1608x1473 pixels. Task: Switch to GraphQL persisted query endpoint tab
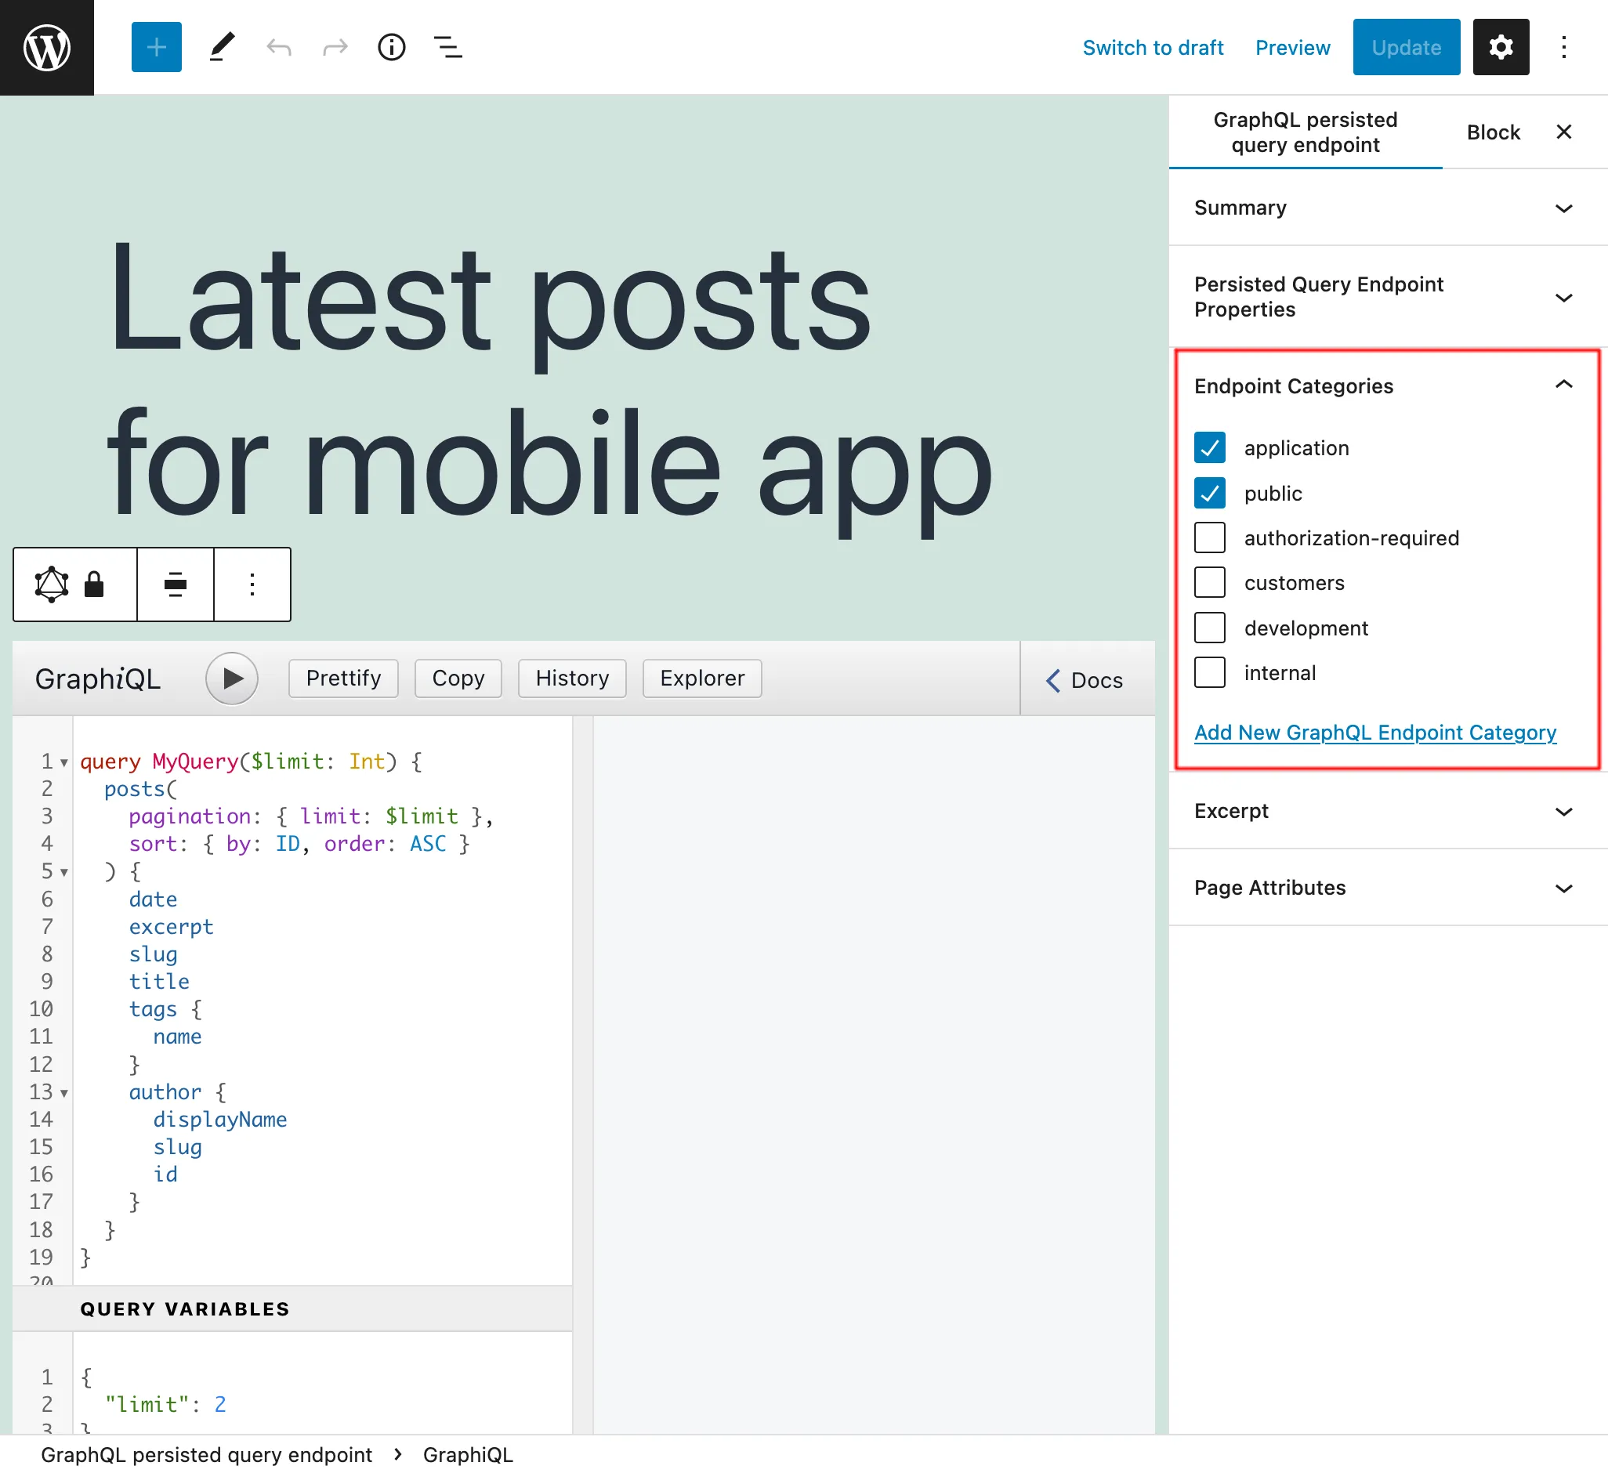(x=1305, y=132)
